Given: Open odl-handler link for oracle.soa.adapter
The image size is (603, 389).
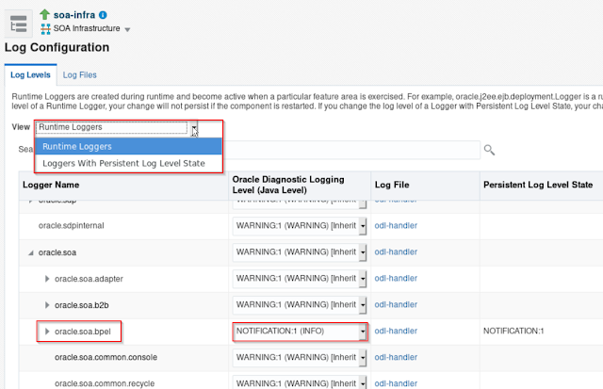Looking at the screenshot, I should click(x=396, y=278).
